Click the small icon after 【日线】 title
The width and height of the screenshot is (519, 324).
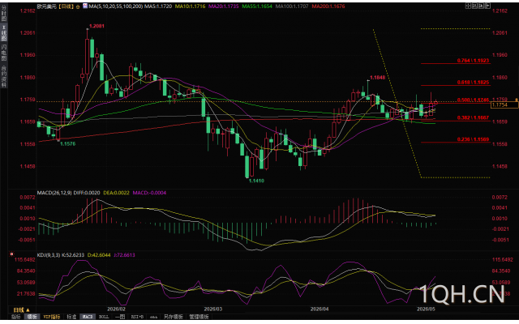click(78, 6)
